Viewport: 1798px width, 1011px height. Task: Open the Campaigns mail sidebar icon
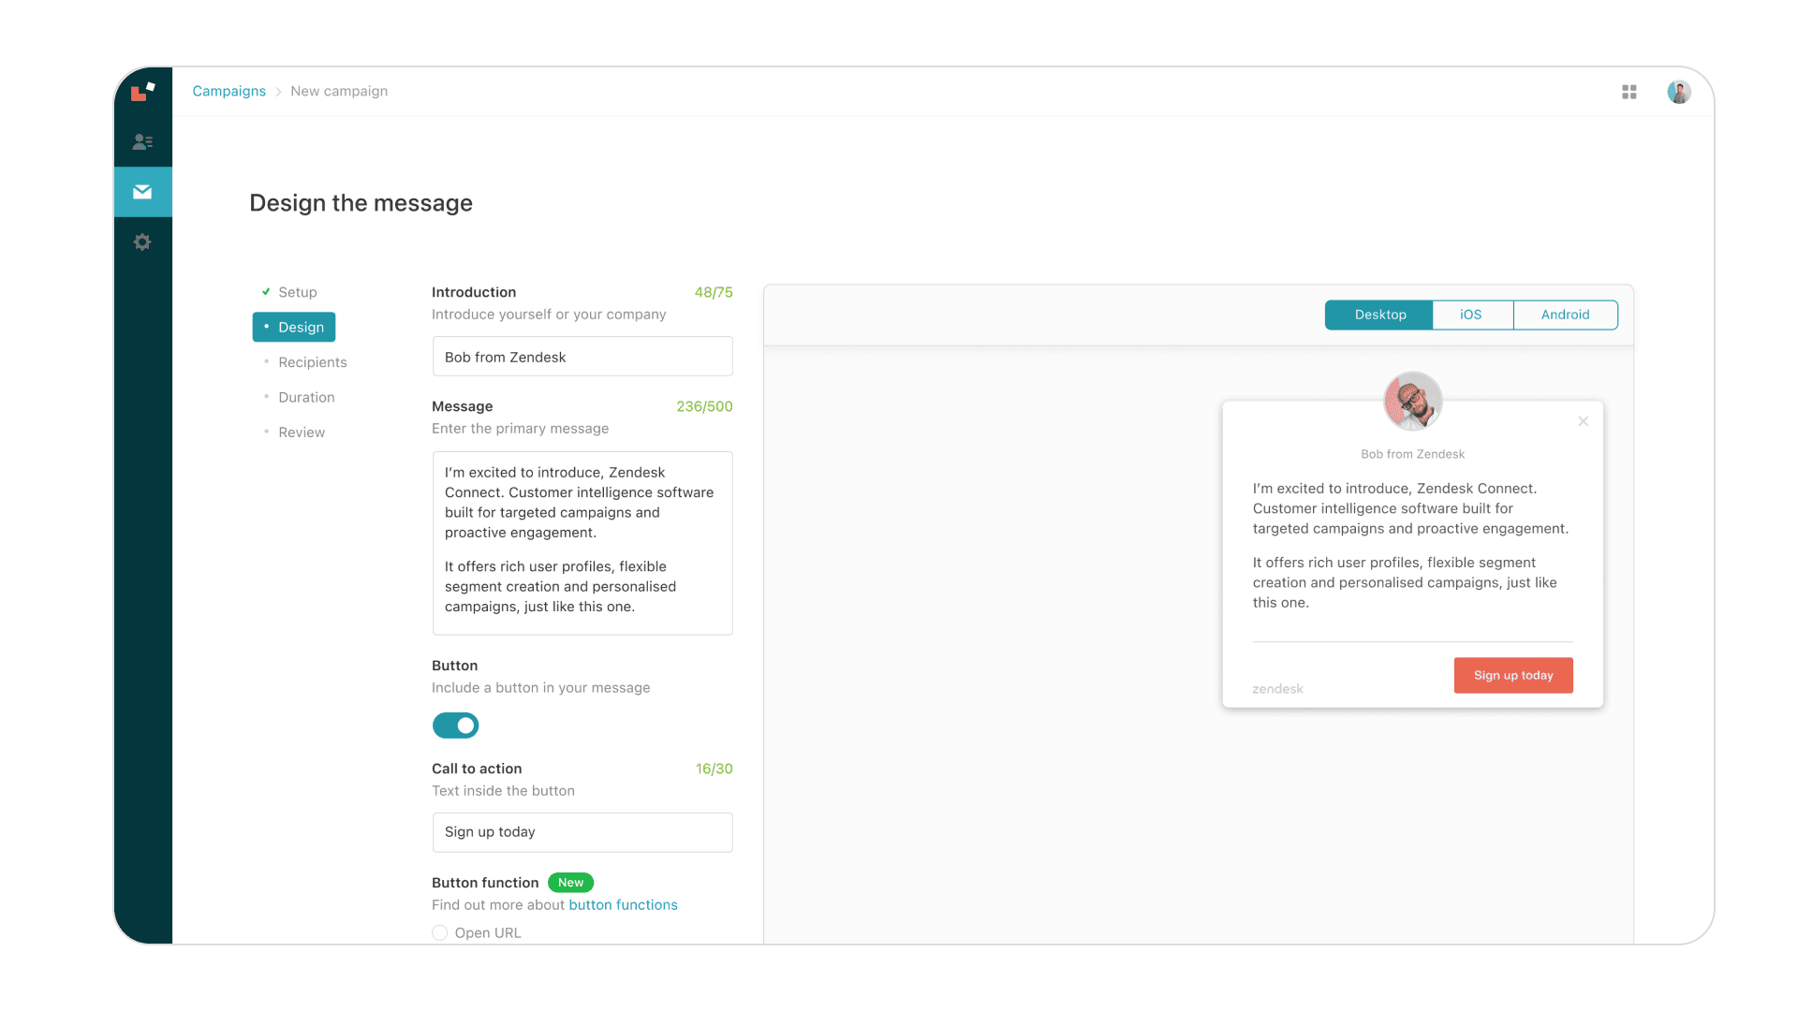tap(142, 192)
